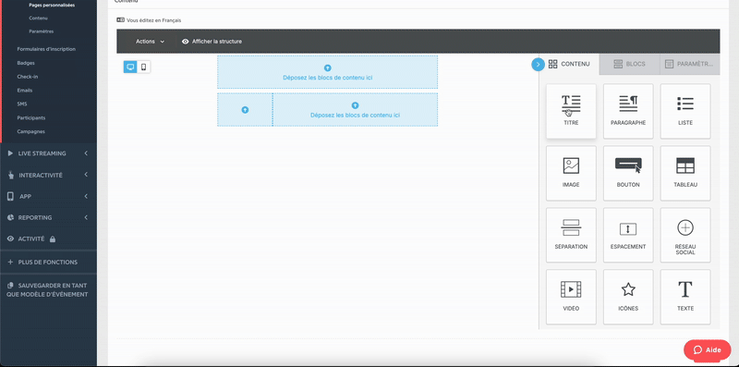Screen dimensions: 739x367
Task: Open Plus de fonctions
Action: coord(48,262)
